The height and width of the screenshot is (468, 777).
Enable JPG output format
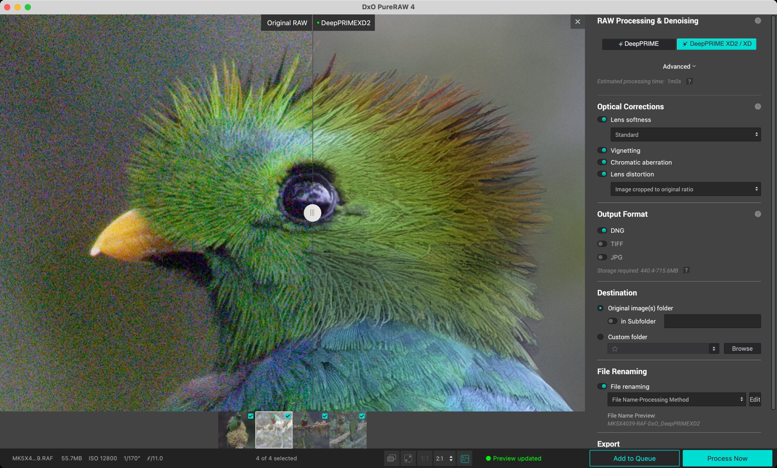[x=602, y=257]
